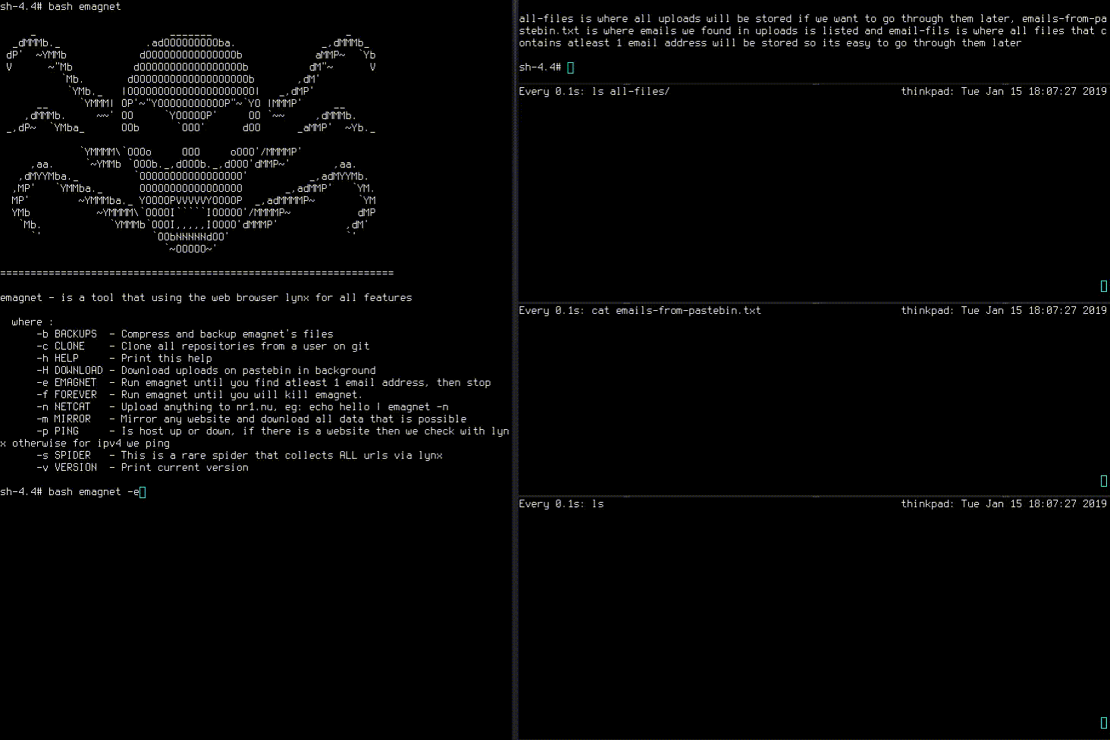Click the empty 'sh-4.4#' prompt in top-right pane

tap(540, 67)
